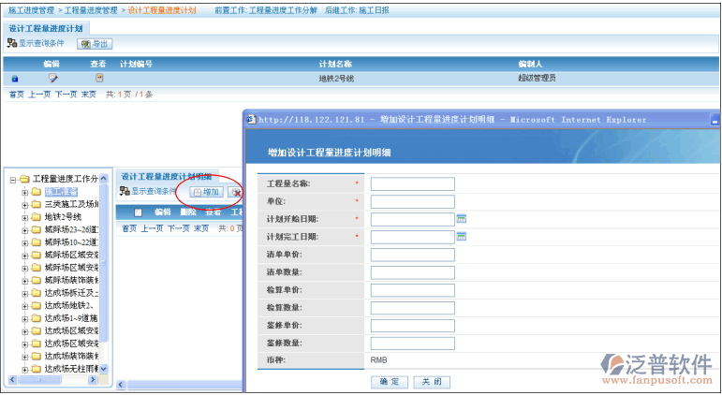Click the 增加 add button
Screen dimensions: 722x395
[x=206, y=192]
